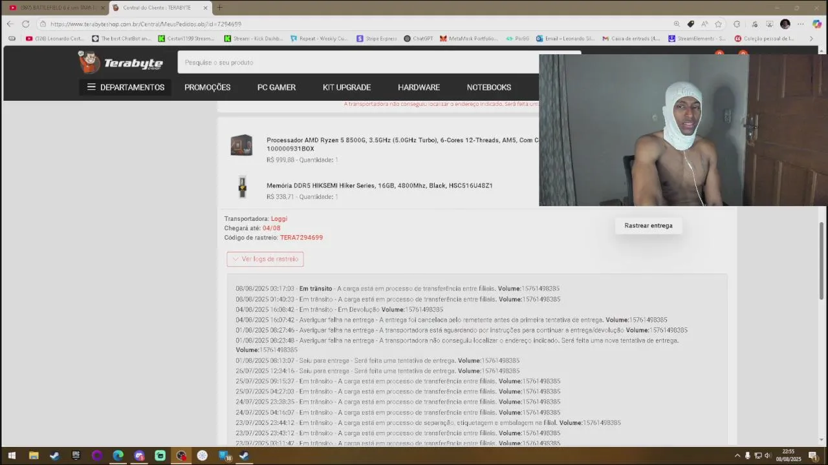The height and width of the screenshot is (465, 828).
Task: Open the DEPARTAMENTOS hamburger menu
Action: pyautogui.click(x=125, y=87)
